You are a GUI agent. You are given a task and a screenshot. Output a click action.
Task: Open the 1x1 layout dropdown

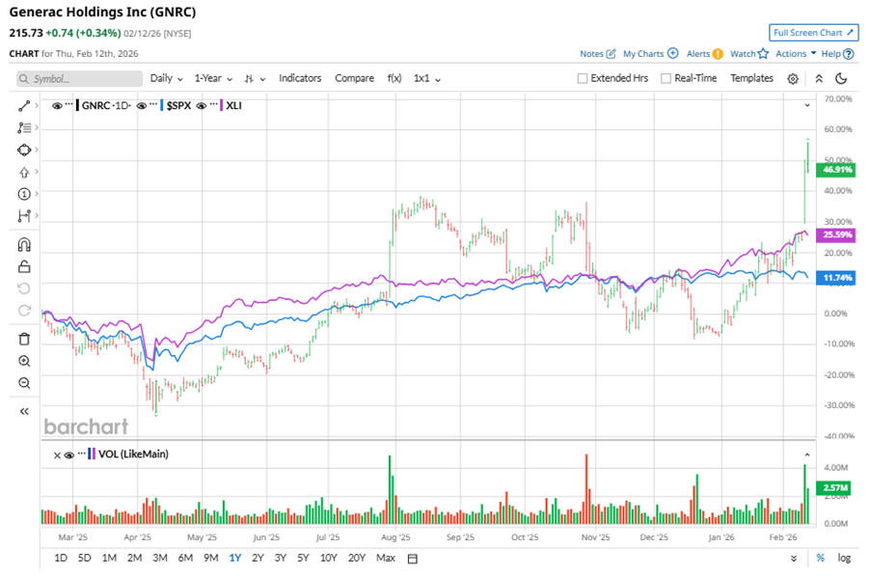(426, 78)
